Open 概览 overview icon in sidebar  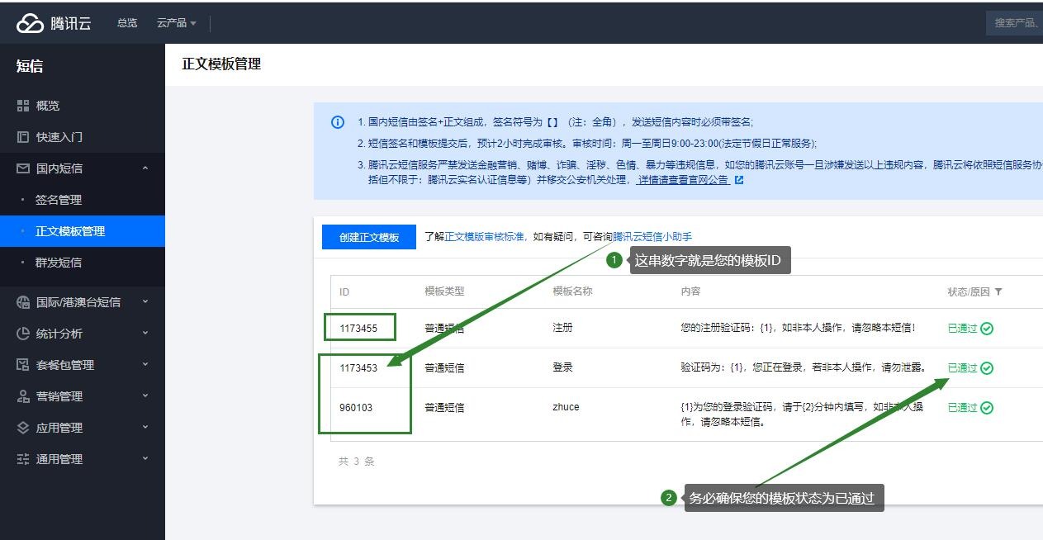click(23, 106)
